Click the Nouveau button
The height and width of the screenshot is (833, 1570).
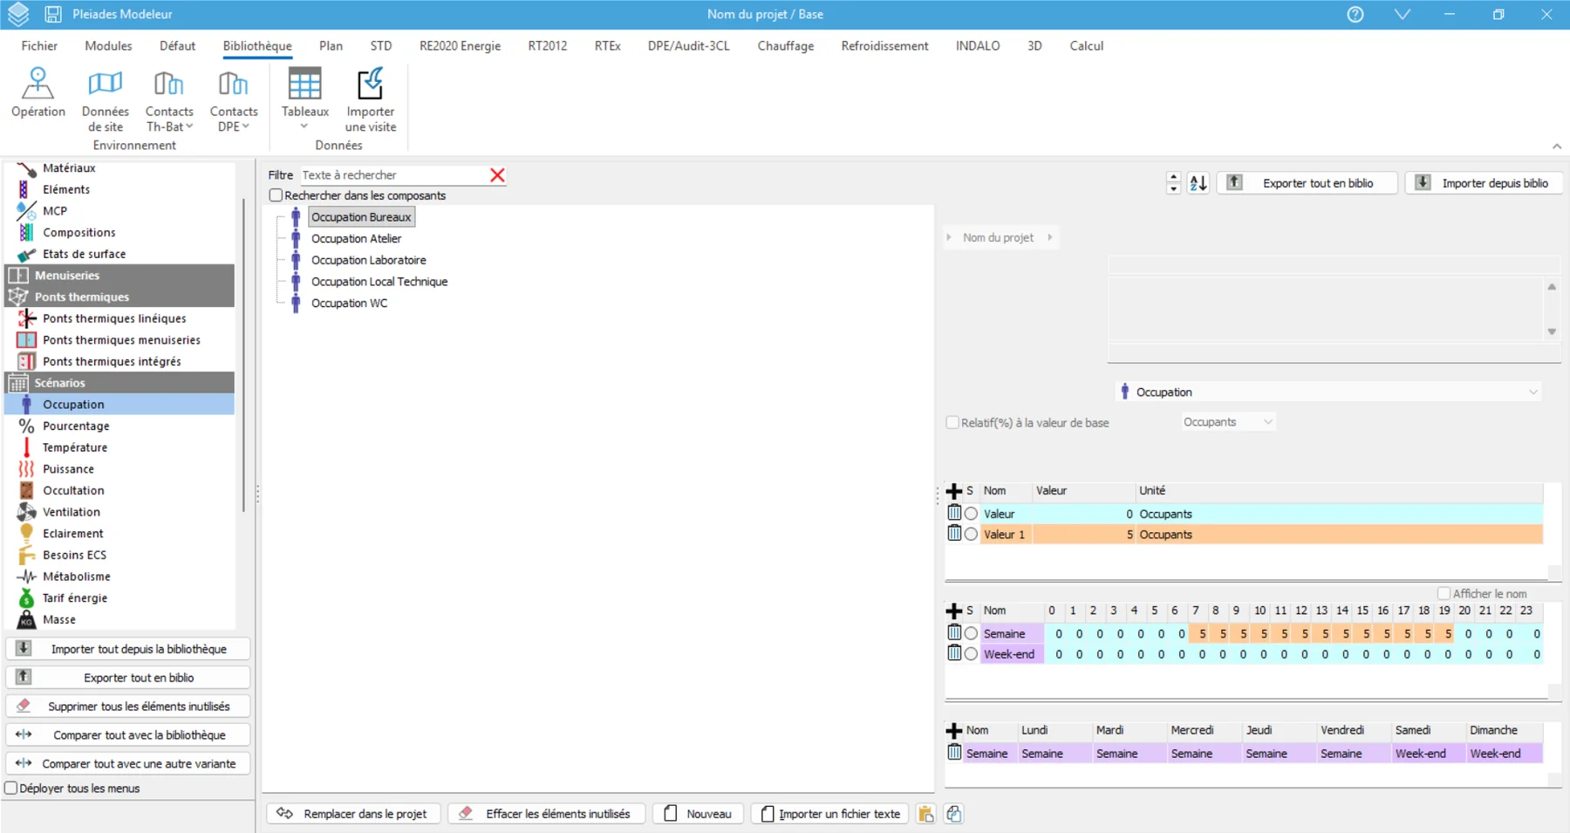click(x=698, y=814)
